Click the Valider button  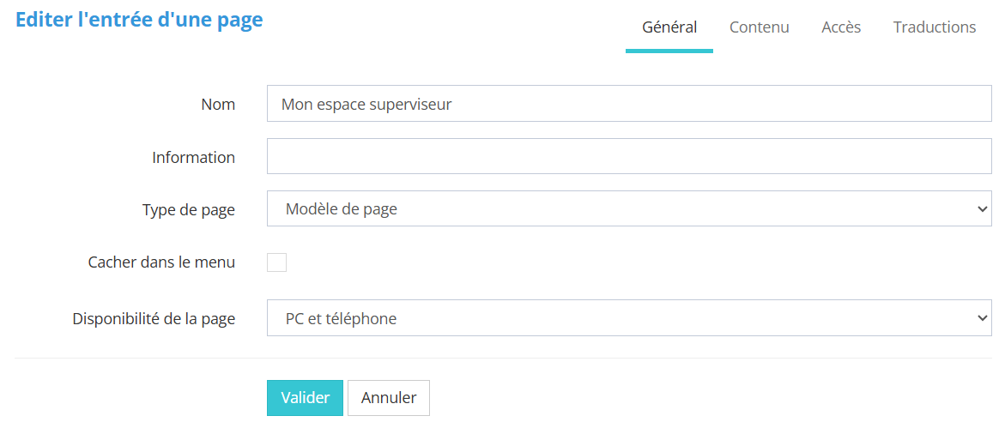coord(305,398)
